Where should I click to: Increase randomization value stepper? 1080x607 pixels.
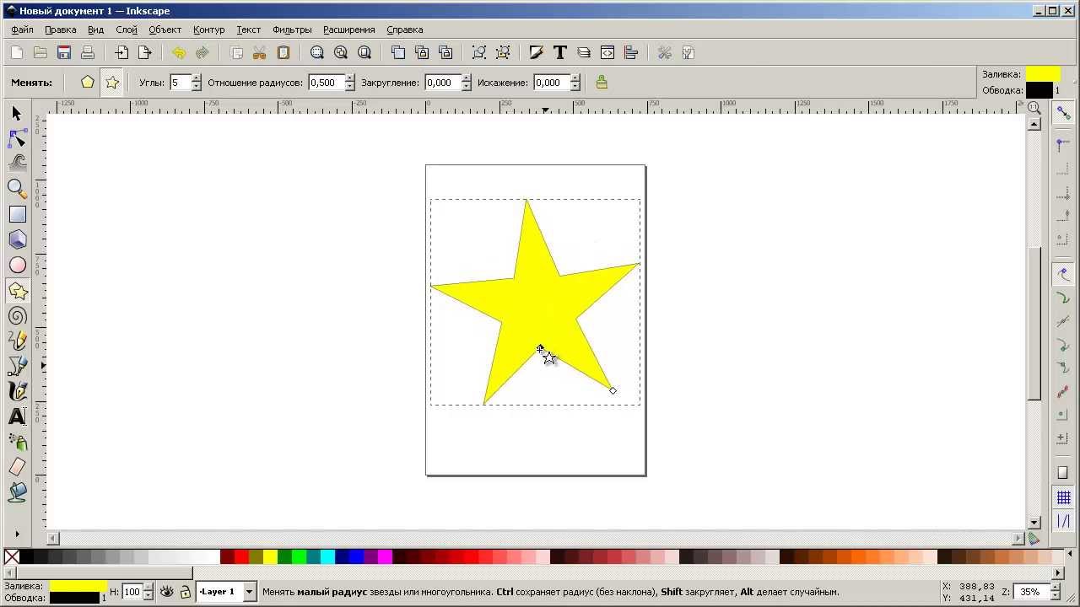coord(575,78)
